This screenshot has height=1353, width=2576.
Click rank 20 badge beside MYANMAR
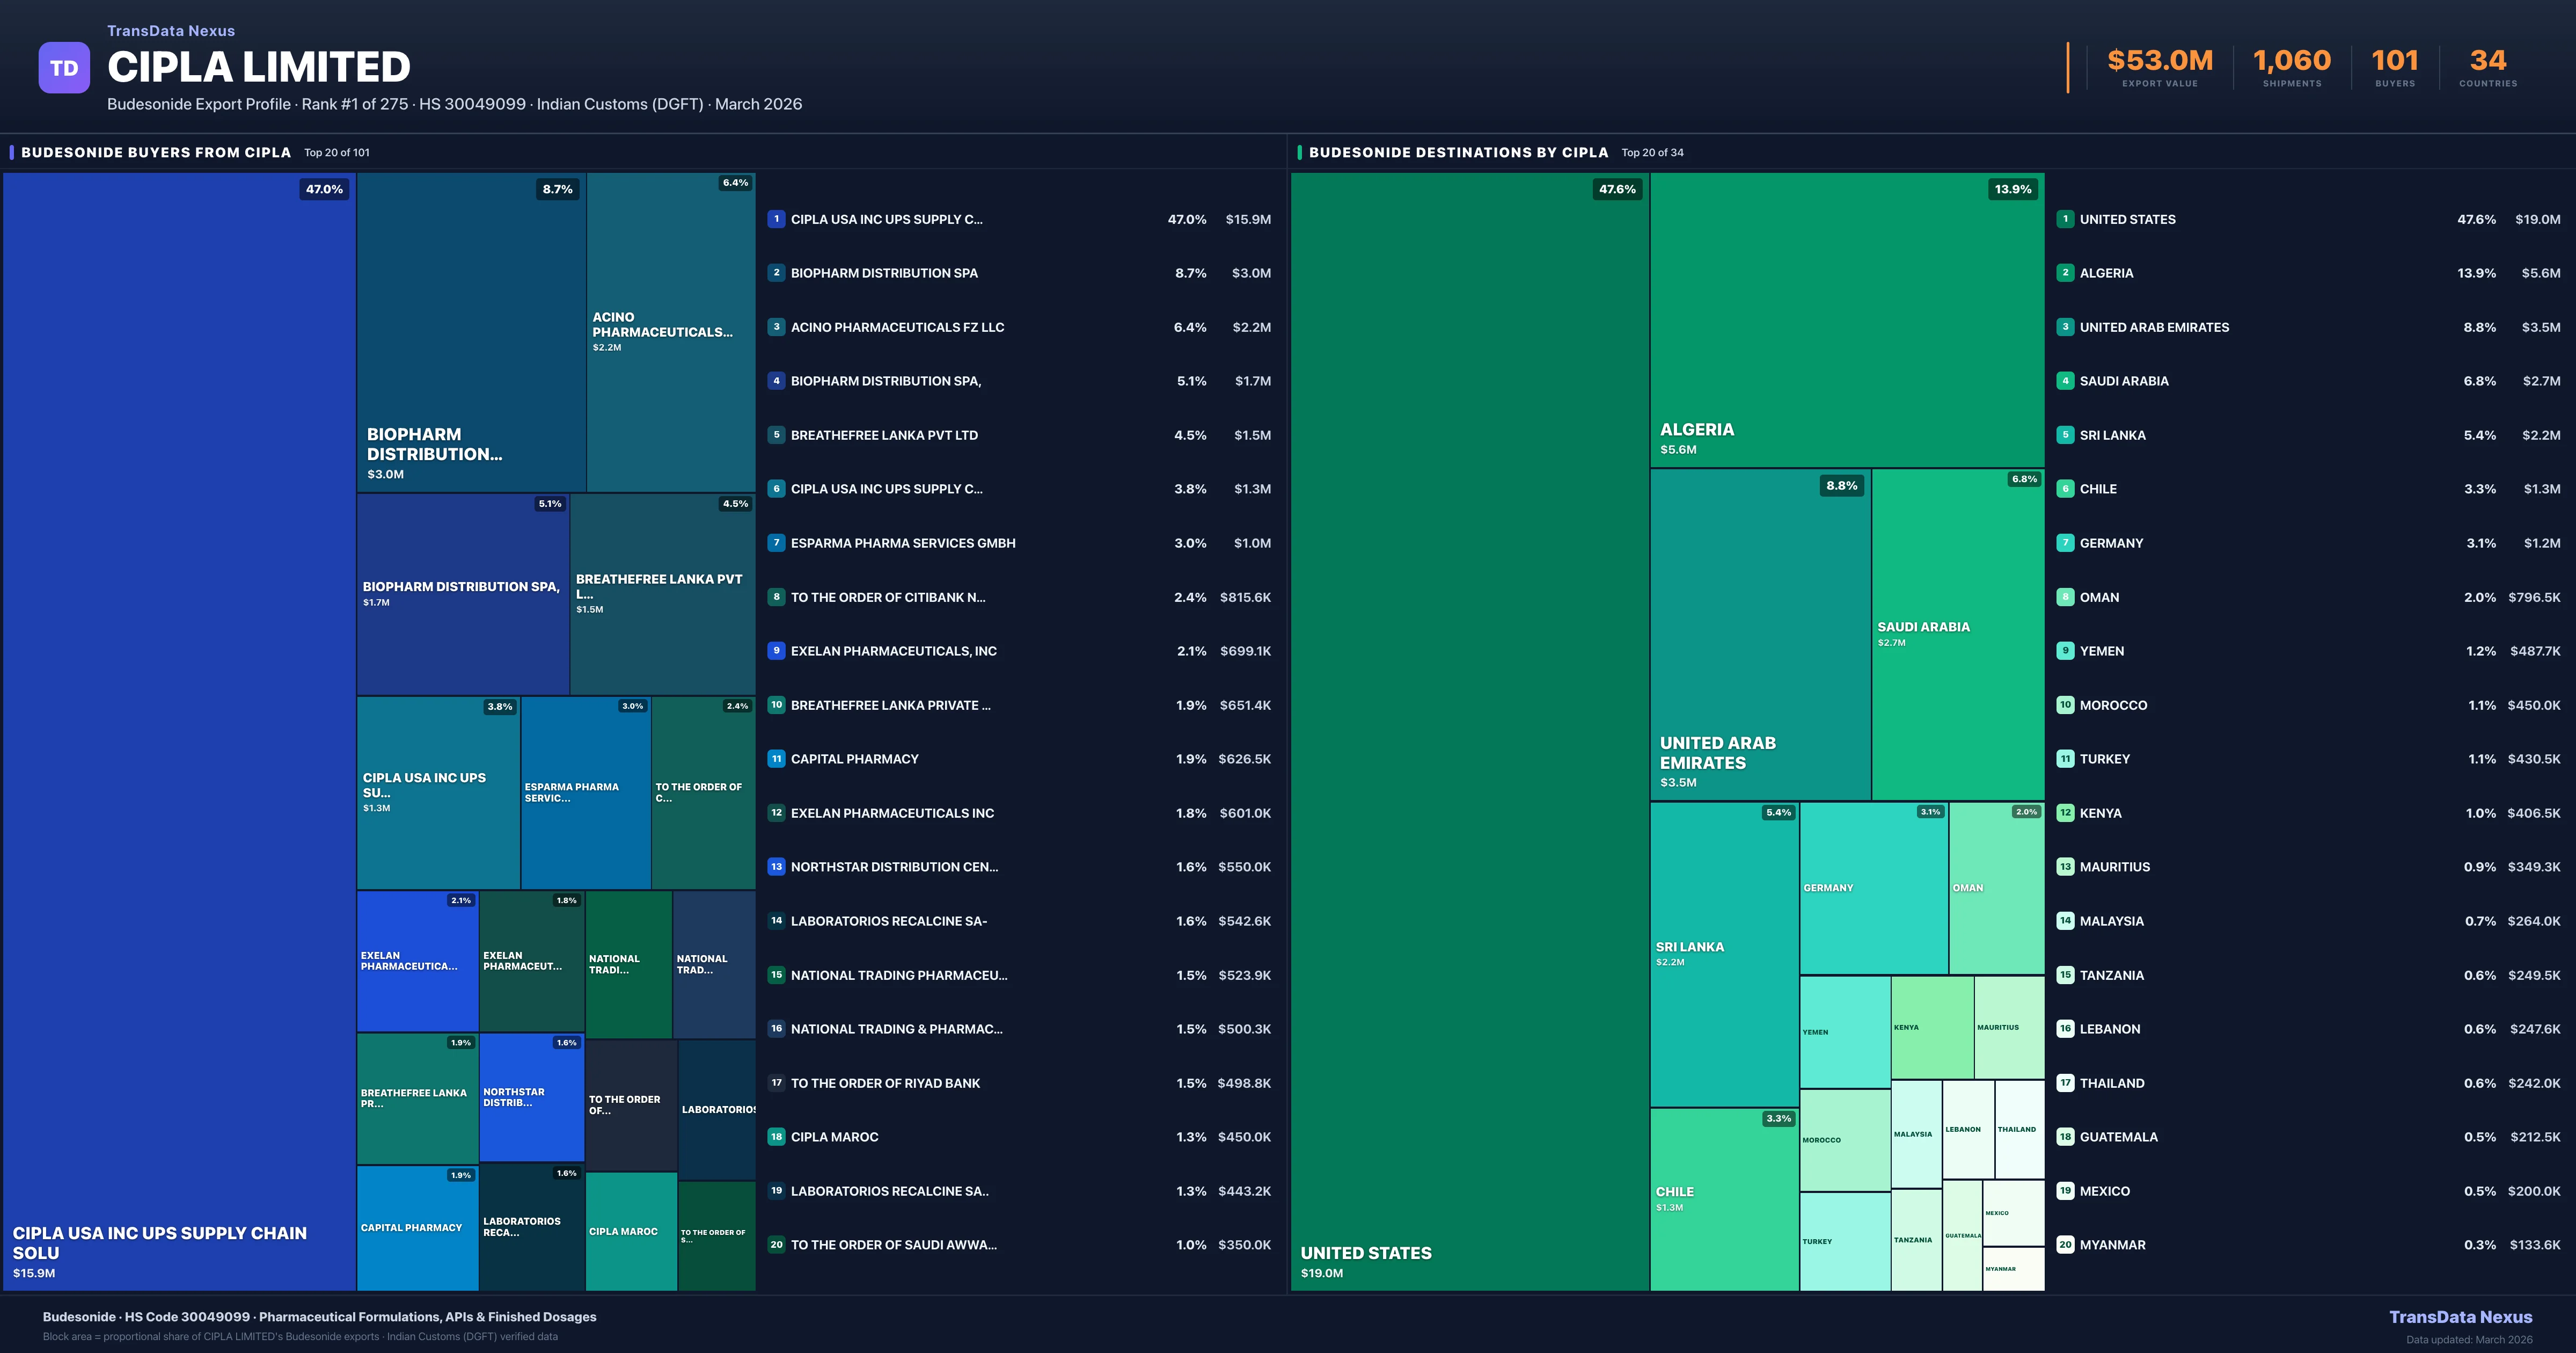tap(2065, 1245)
